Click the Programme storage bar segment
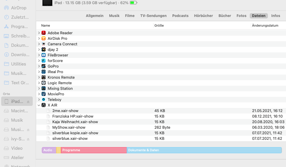The width and height of the screenshot is (286, 167). point(94,150)
